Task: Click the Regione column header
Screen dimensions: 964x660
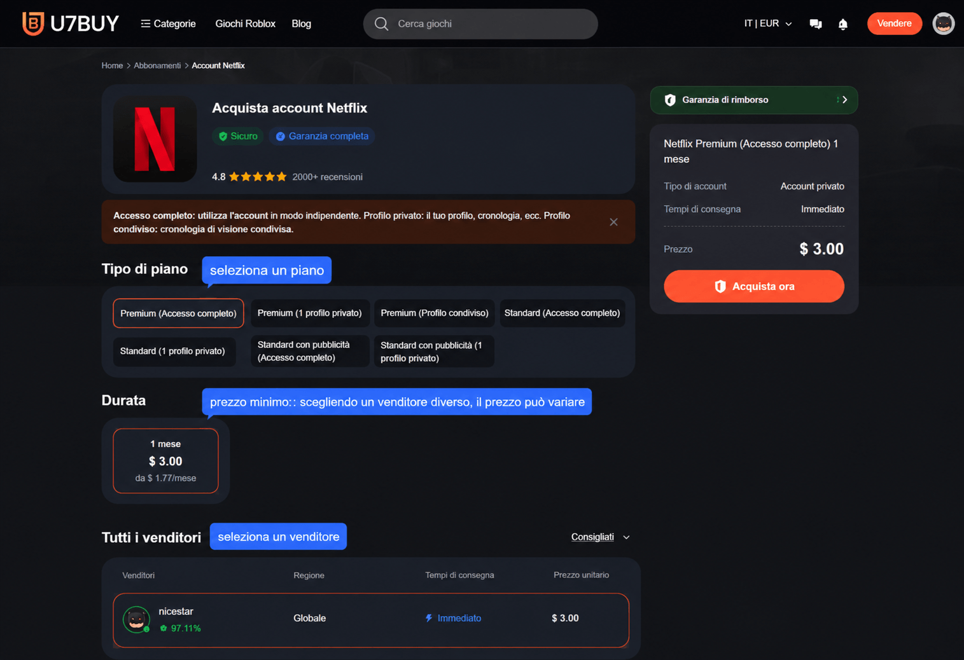Action: 309,575
